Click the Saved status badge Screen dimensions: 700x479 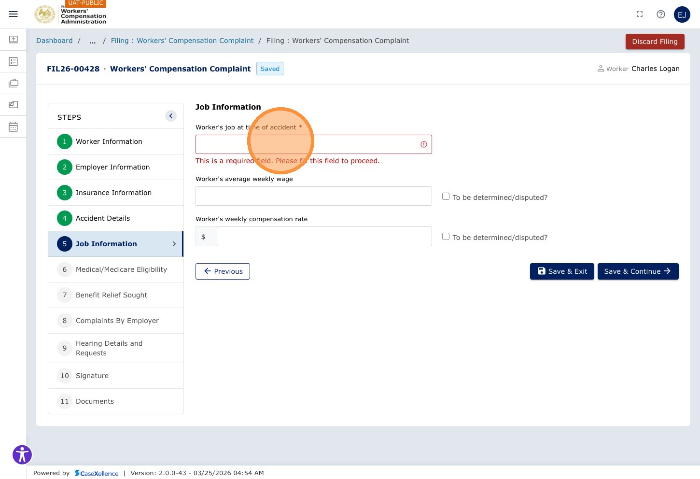coord(270,69)
